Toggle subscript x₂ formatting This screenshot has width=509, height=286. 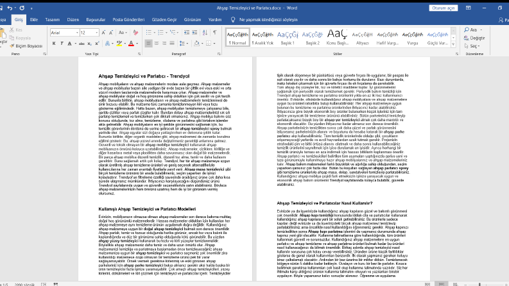pos(89,43)
